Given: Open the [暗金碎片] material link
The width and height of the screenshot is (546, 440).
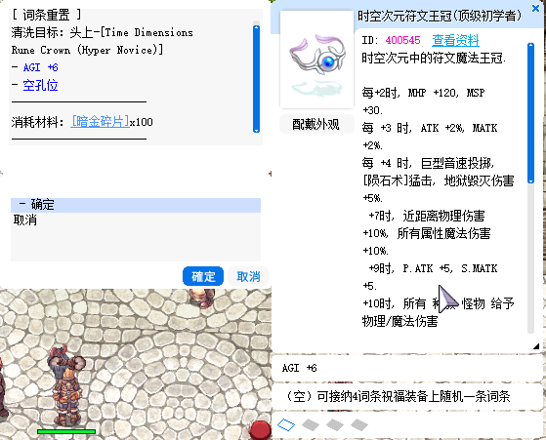Looking at the screenshot, I should click(x=100, y=121).
